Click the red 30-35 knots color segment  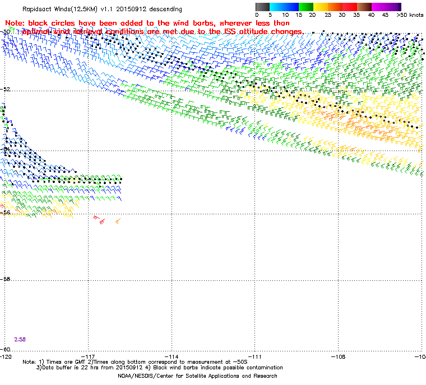pos(350,7)
